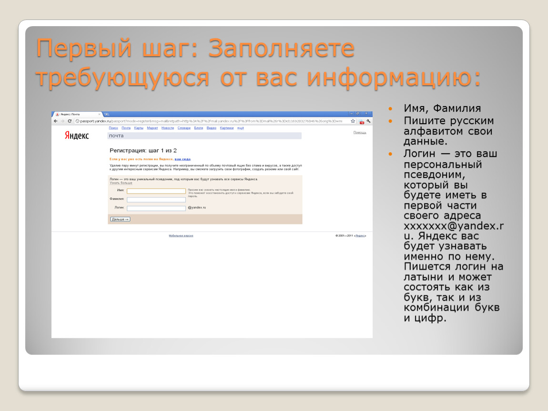Viewport: 548px width, 411px height.
Task: Open the Карты link in top navigation
Action: 139,128
